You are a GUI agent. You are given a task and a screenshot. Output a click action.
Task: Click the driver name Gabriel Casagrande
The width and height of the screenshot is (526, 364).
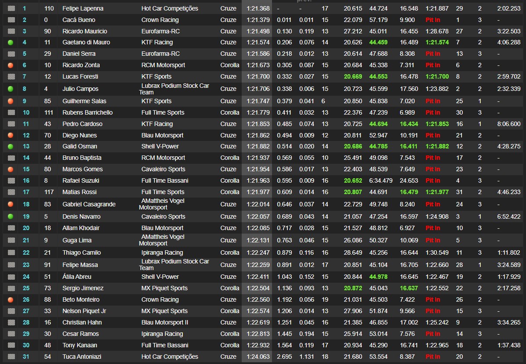[89, 204]
